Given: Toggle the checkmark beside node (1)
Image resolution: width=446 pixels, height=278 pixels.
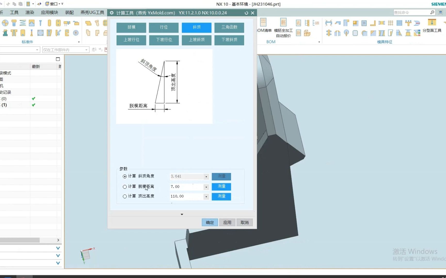Looking at the screenshot, I should tap(33, 105).
